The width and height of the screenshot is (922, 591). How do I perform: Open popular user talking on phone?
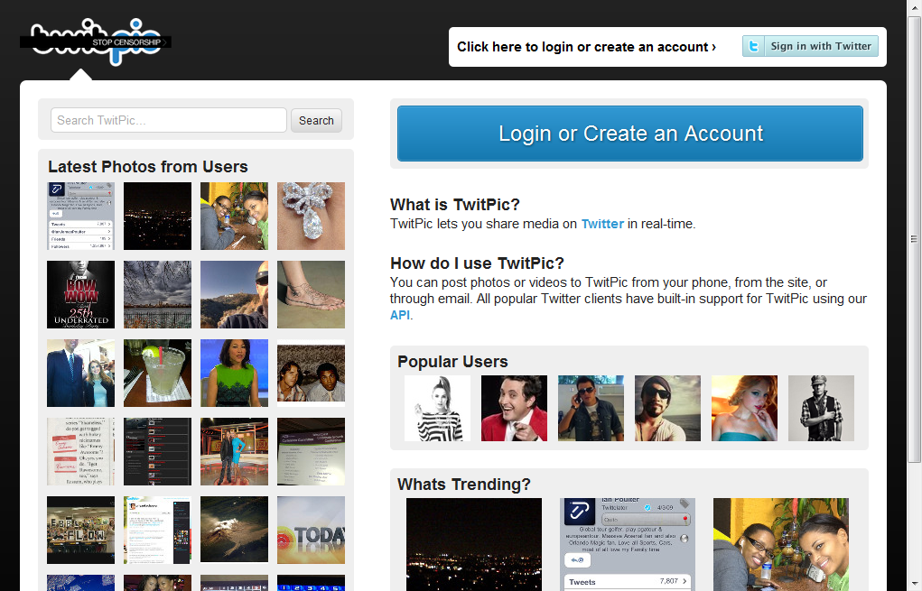tap(591, 409)
